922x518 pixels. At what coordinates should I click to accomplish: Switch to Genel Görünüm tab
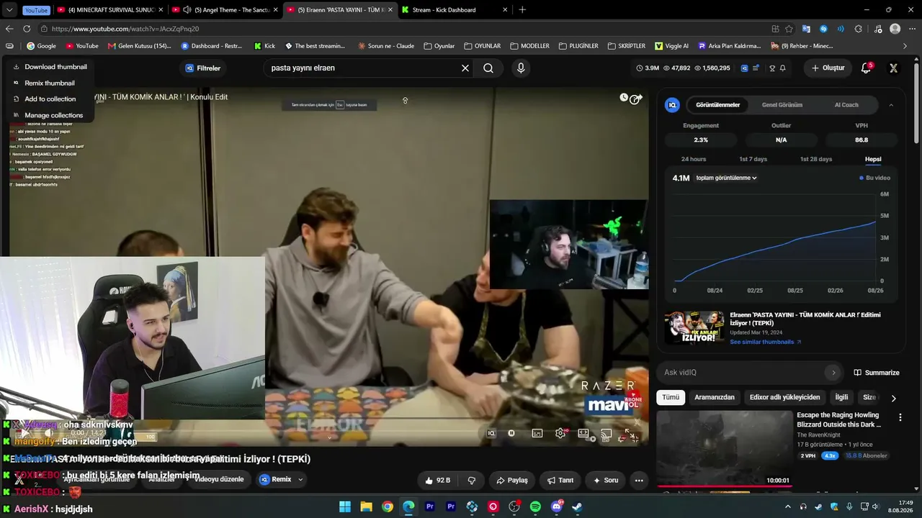[782, 105]
